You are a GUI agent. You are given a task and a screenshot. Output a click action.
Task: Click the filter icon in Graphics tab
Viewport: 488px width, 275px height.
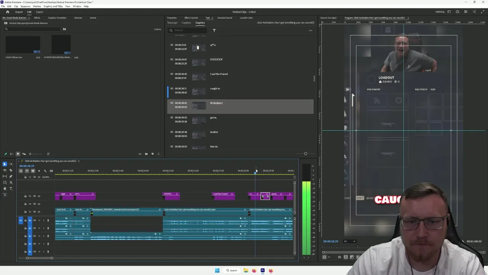pyautogui.click(x=214, y=30)
